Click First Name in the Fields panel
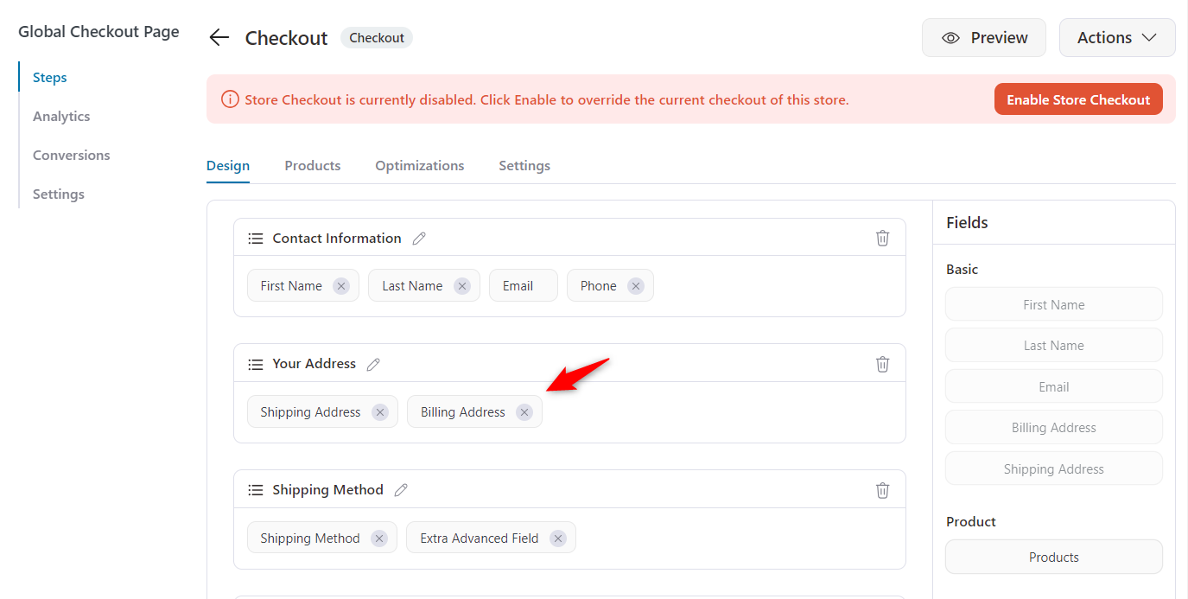Image resolution: width=1188 pixels, height=599 pixels. [x=1054, y=304]
